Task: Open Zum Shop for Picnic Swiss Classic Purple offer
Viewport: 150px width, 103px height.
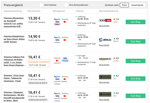Action: coord(135,78)
